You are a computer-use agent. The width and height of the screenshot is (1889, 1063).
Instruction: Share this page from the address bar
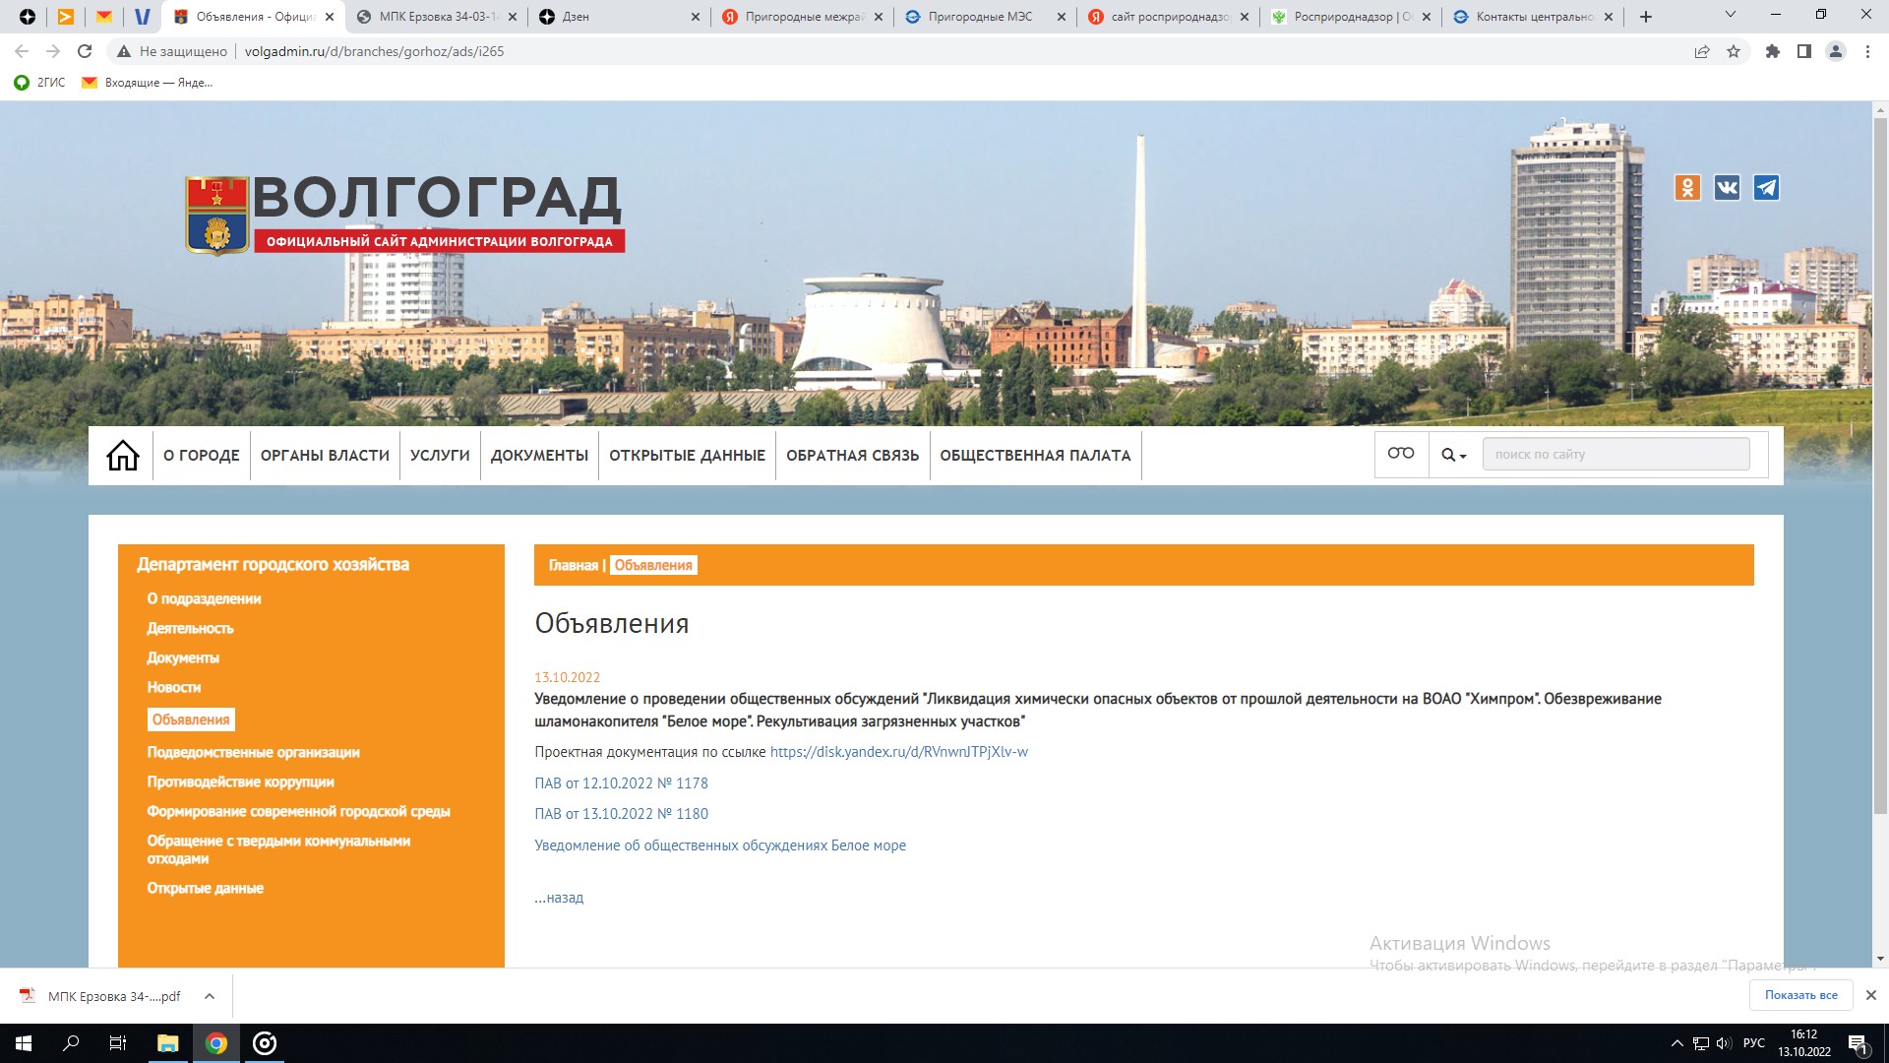click(1701, 51)
